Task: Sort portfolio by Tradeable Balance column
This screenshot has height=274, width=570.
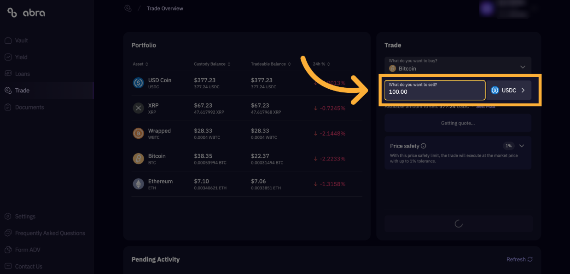Action: (x=271, y=64)
